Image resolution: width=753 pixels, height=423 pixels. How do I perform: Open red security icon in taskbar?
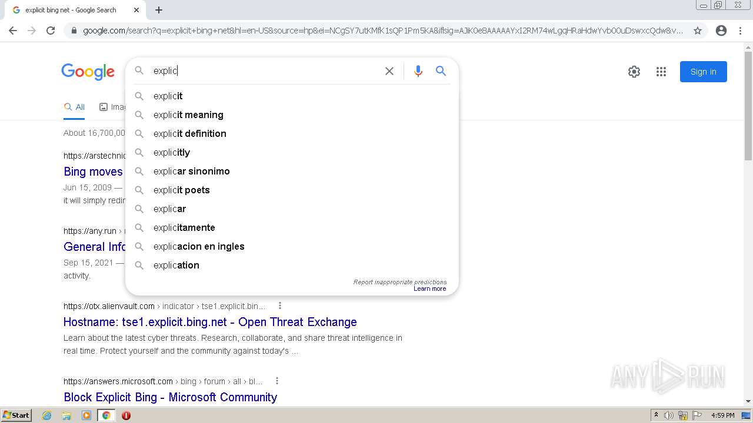[x=126, y=415]
